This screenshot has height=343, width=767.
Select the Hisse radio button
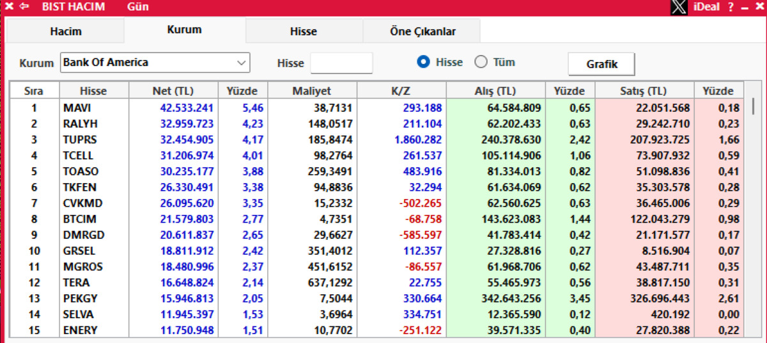[422, 62]
